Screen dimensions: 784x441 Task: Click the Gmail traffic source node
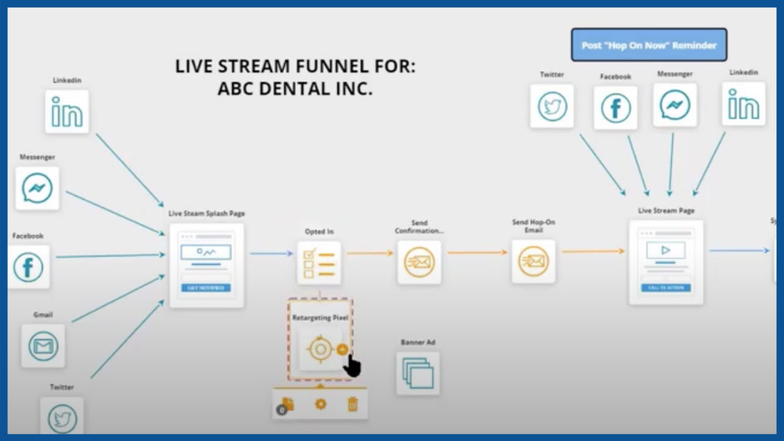[x=43, y=346]
